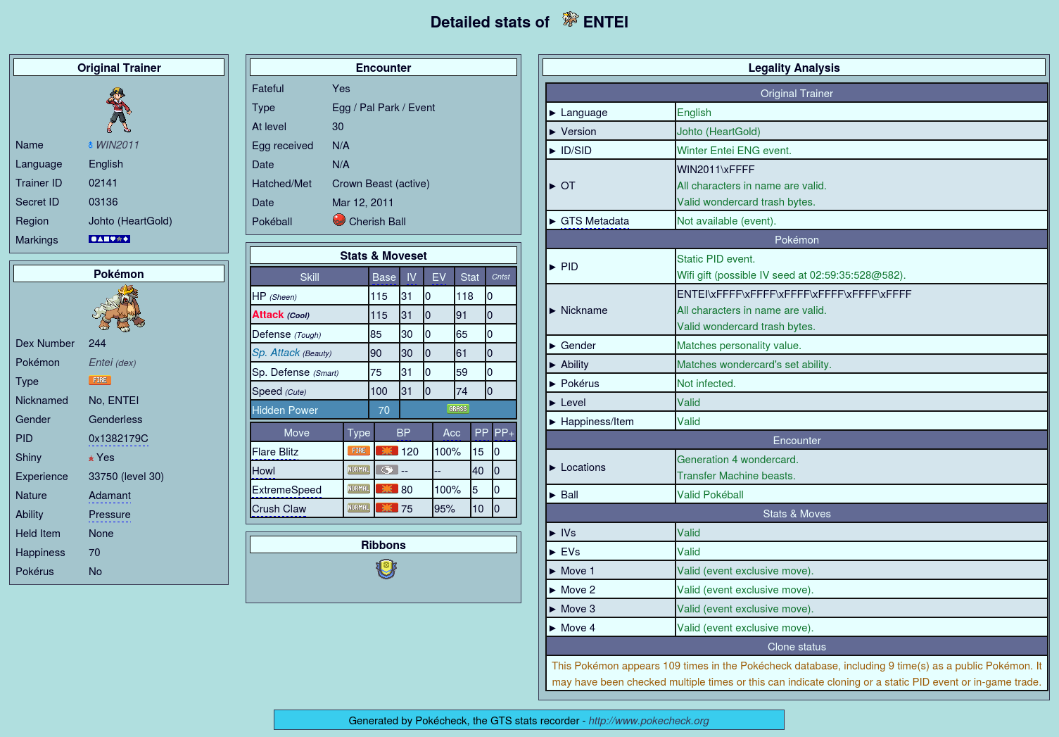Expand the Move 3 legality row
This screenshot has height=737, width=1059.
(552, 609)
